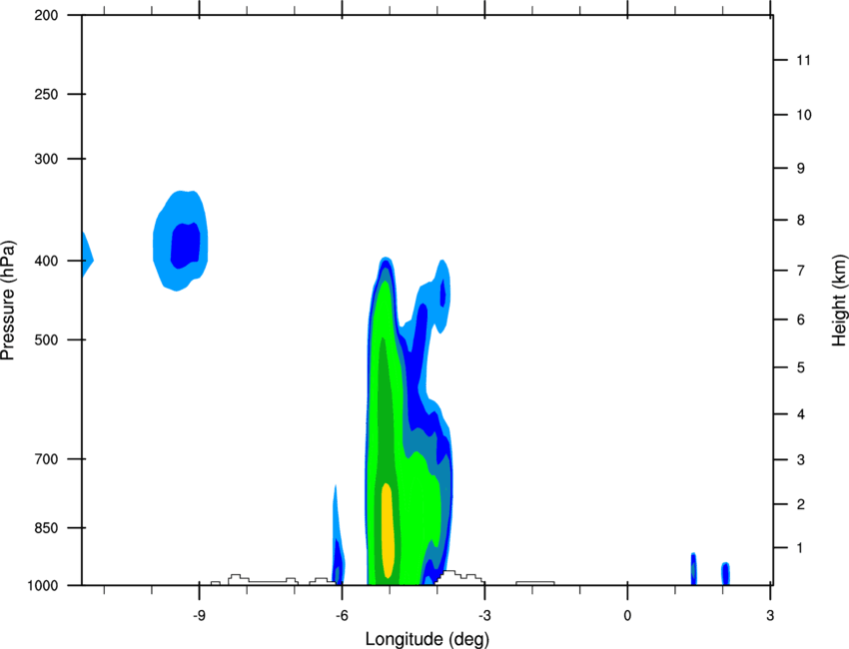Click the yellow maximum core contour

pyautogui.click(x=388, y=530)
